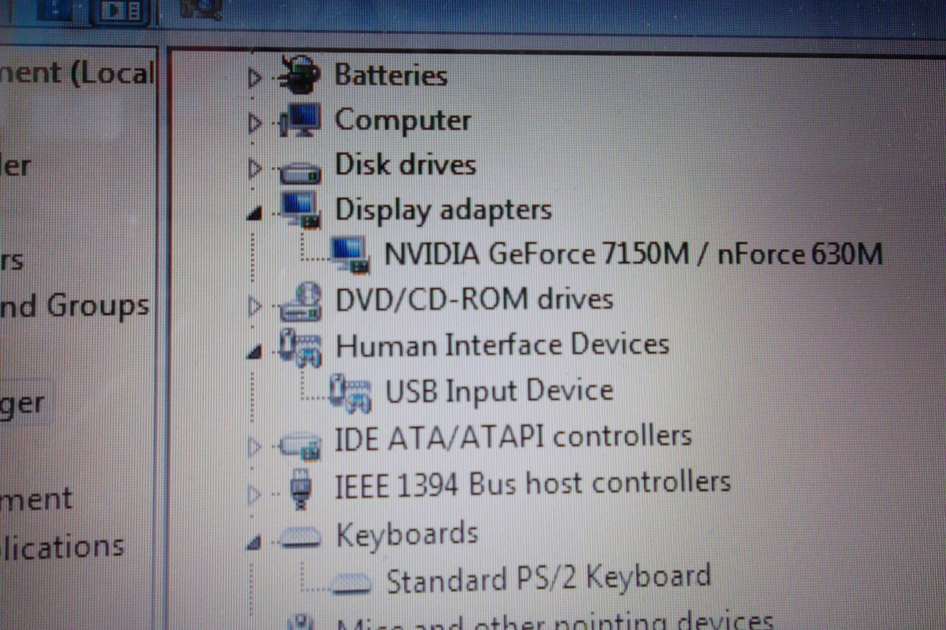Select the DVD/CD-ROM drives label
Image resolution: width=946 pixels, height=630 pixels.
pyautogui.click(x=474, y=299)
